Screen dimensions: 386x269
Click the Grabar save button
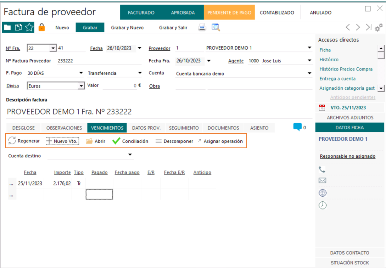tap(90, 28)
